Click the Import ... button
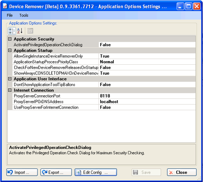Viewport: 203px width, 182px height. (x=22, y=172)
